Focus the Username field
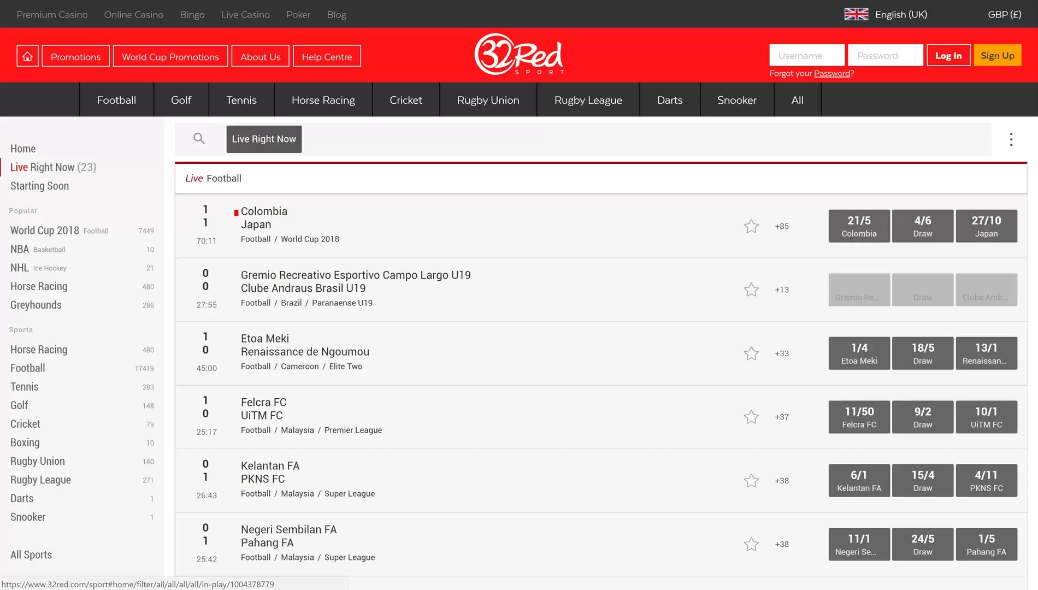This screenshot has width=1038, height=590. click(x=807, y=55)
